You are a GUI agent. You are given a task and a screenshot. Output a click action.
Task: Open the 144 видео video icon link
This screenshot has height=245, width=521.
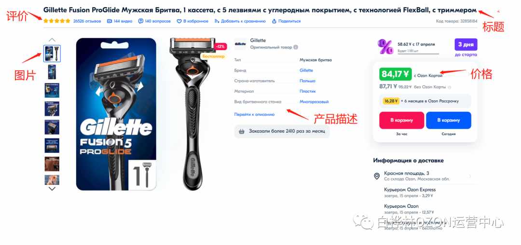point(110,21)
